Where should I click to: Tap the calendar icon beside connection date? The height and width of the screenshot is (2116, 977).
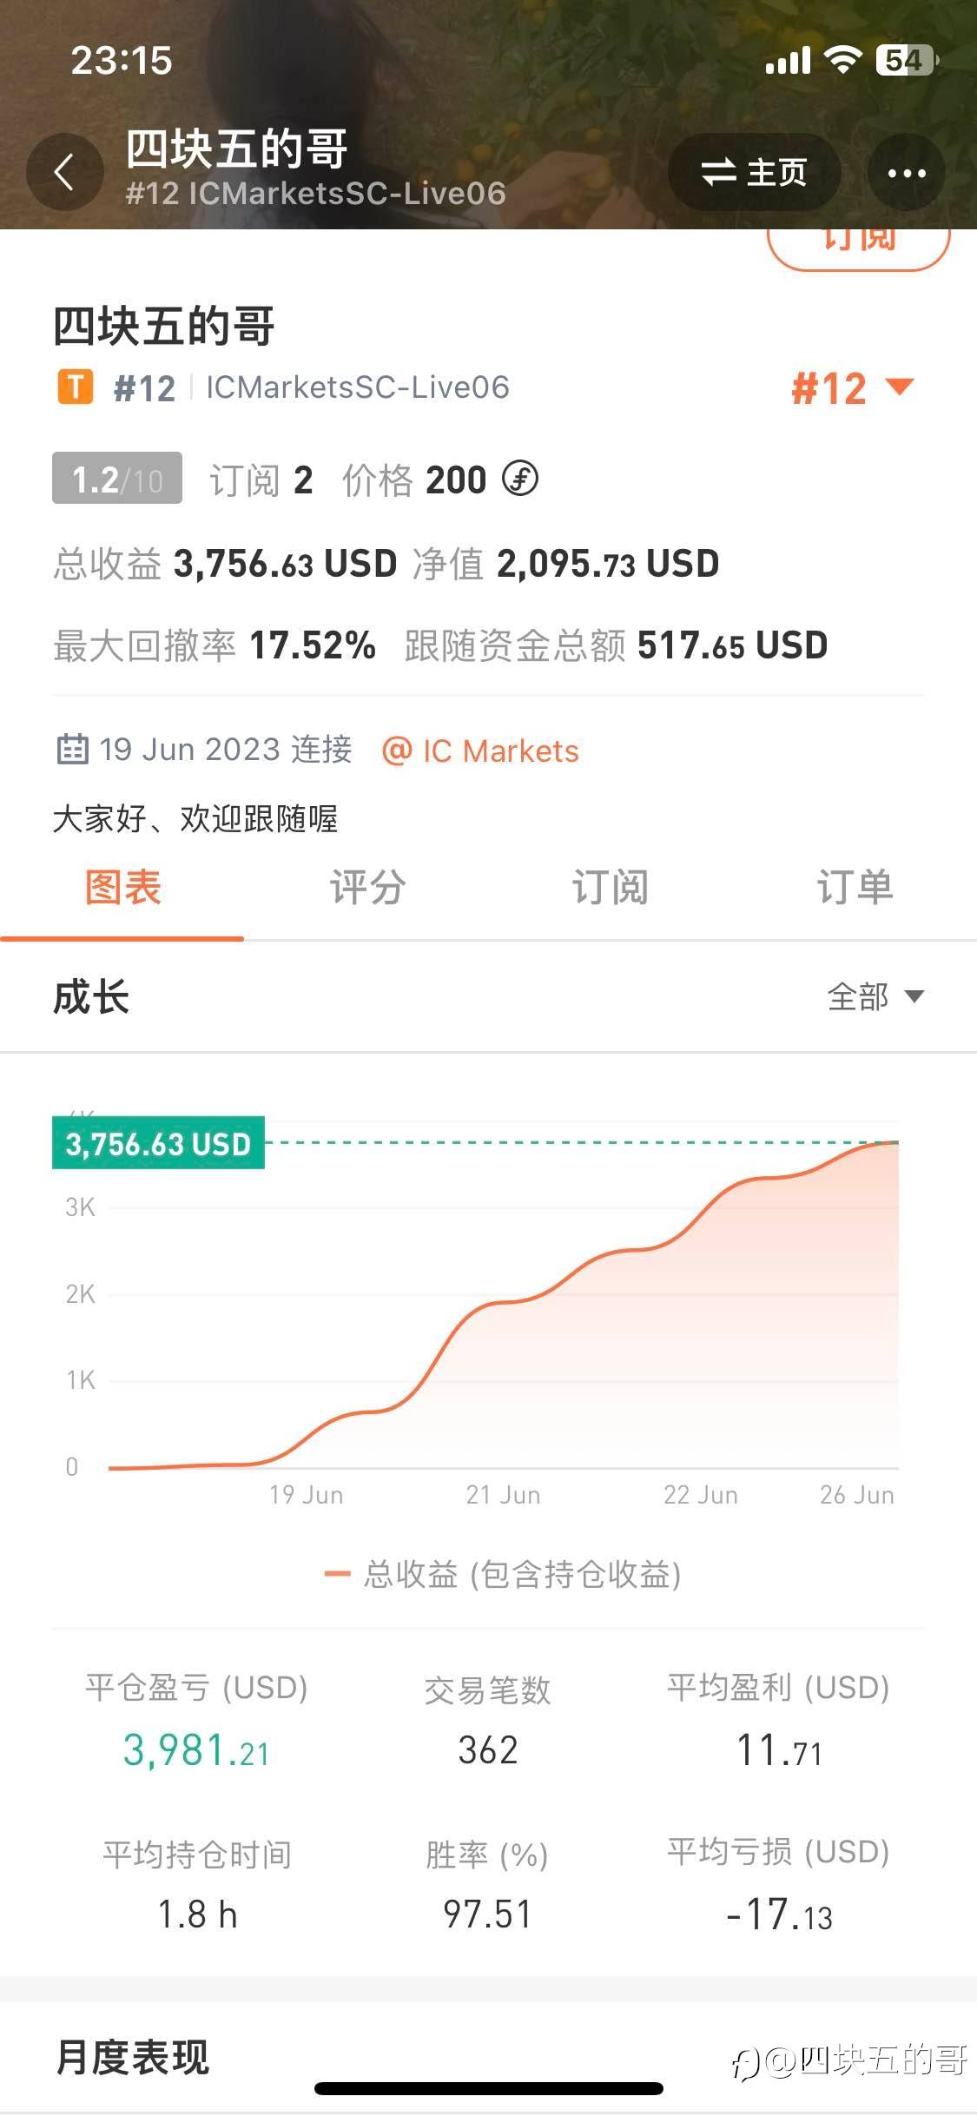(72, 749)
